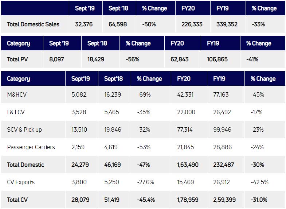Select the Total PV row label
Screen dimensions: 286x209
coord(18,59)
